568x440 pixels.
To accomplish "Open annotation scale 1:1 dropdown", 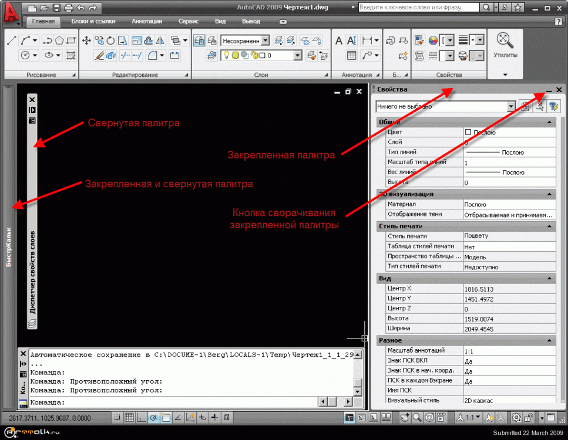I will pos(469,418).
